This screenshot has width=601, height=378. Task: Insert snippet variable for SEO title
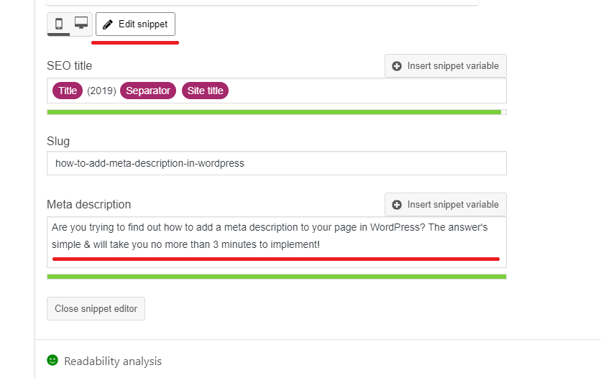pyautogui.click(x=446, y=66)
